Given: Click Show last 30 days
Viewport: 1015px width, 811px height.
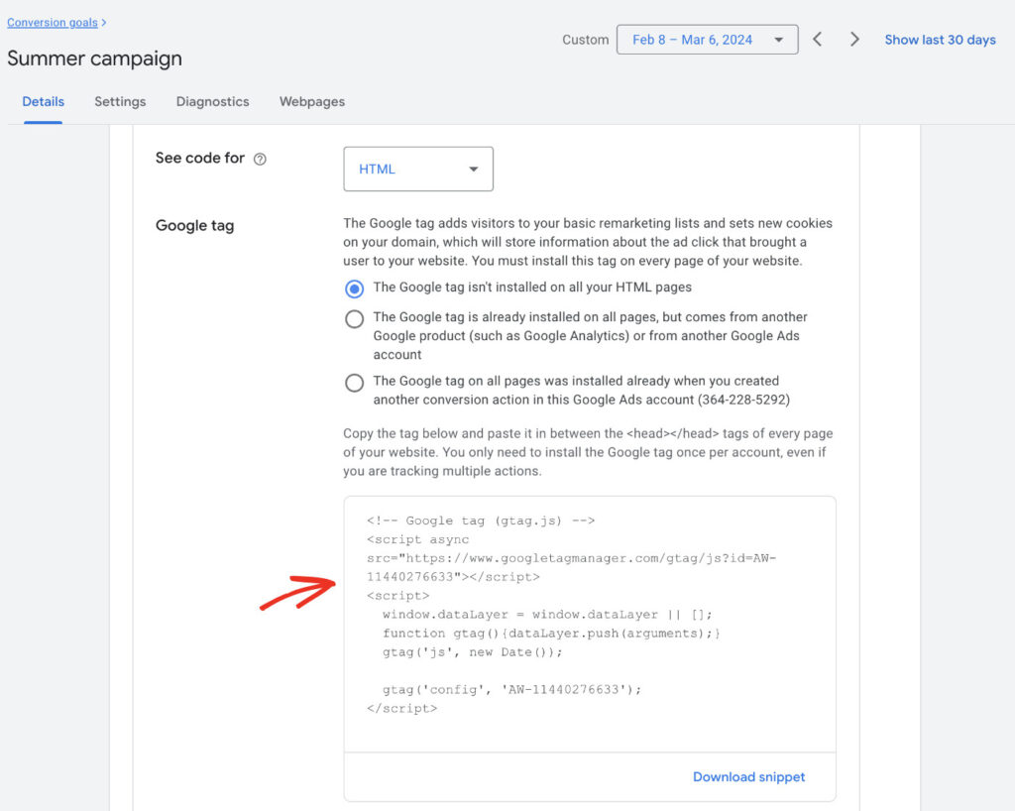Looking at the screenshot, I should click(940, 39).
